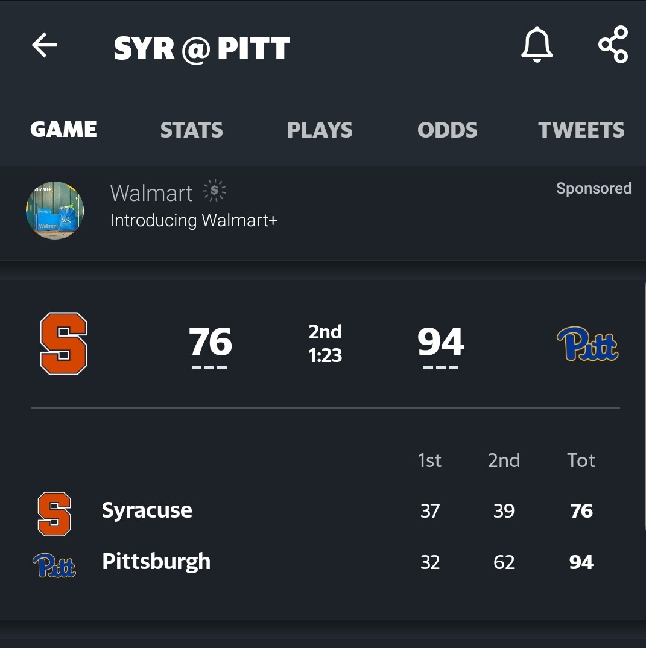
Task: Tap the Walmart sponsored dollar badge icon
Action: (x=214, y=191)
